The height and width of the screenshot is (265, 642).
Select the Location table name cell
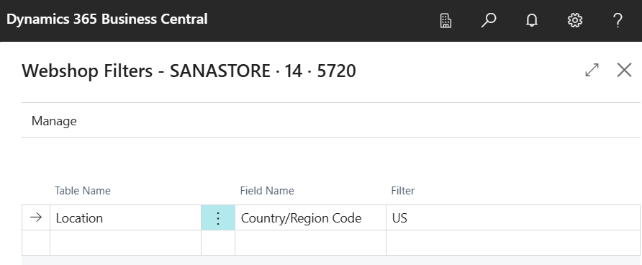tap(126, 218)
